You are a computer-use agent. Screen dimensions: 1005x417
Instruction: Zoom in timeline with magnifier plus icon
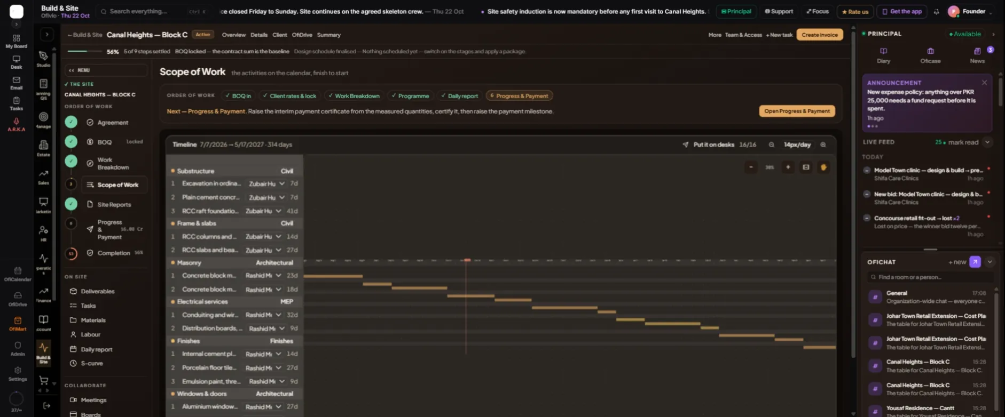click(823, 145)
